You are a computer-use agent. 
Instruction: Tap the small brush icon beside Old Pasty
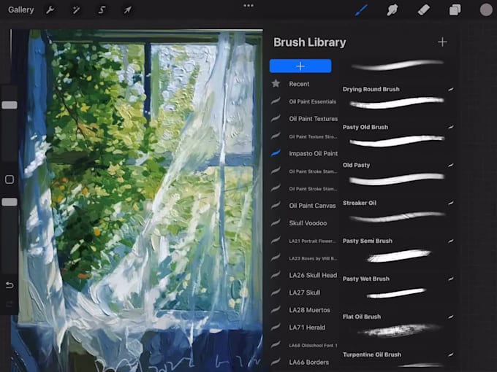[x=451, y=165]
